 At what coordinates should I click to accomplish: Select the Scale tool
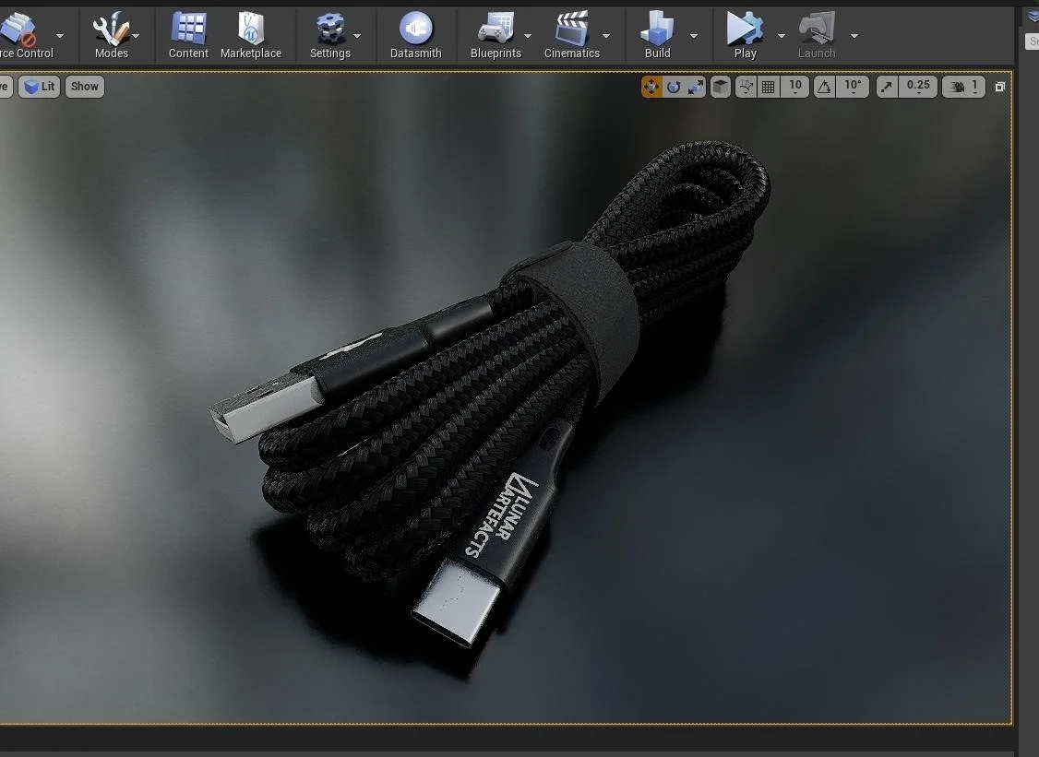point(696,86)
